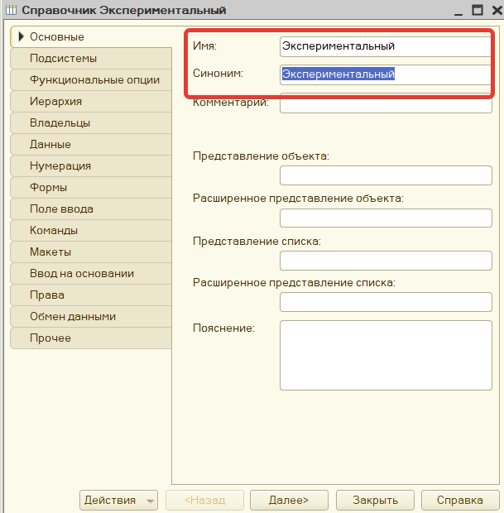
Task: Open the Подсистемы tab
Action: pos(91,58)
